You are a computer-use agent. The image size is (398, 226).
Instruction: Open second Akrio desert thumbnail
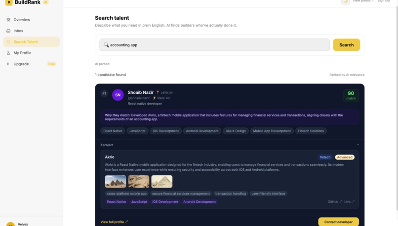[139, 182]
